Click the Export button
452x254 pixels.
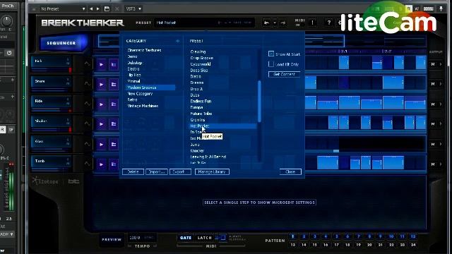[180, 171]
